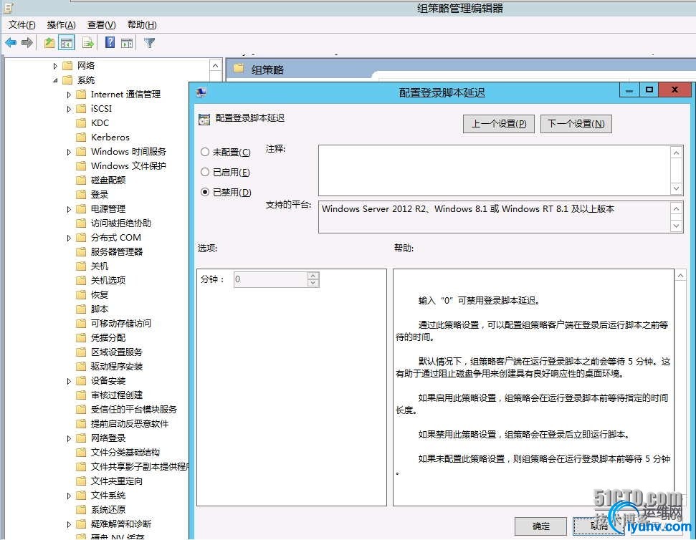Select the 已启用(E) radio button

(x=204, y=172)
